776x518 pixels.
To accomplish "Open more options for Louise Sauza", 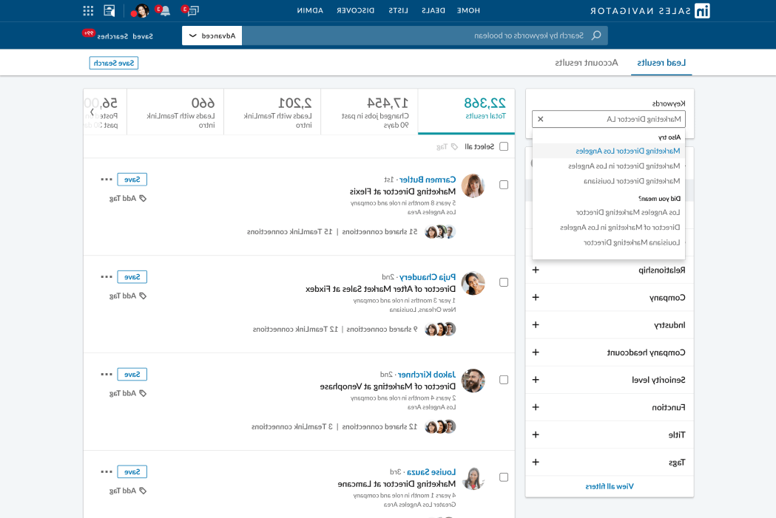I will pos(107,471).
